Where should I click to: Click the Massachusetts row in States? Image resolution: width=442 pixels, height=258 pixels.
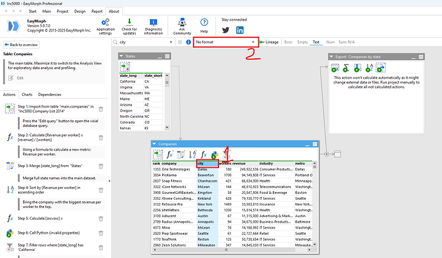[x=141, y=93]
